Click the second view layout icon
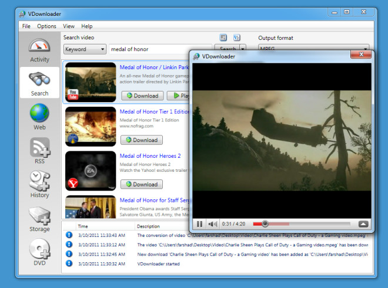This screenshot has width=388, height=288. (237, 38)
